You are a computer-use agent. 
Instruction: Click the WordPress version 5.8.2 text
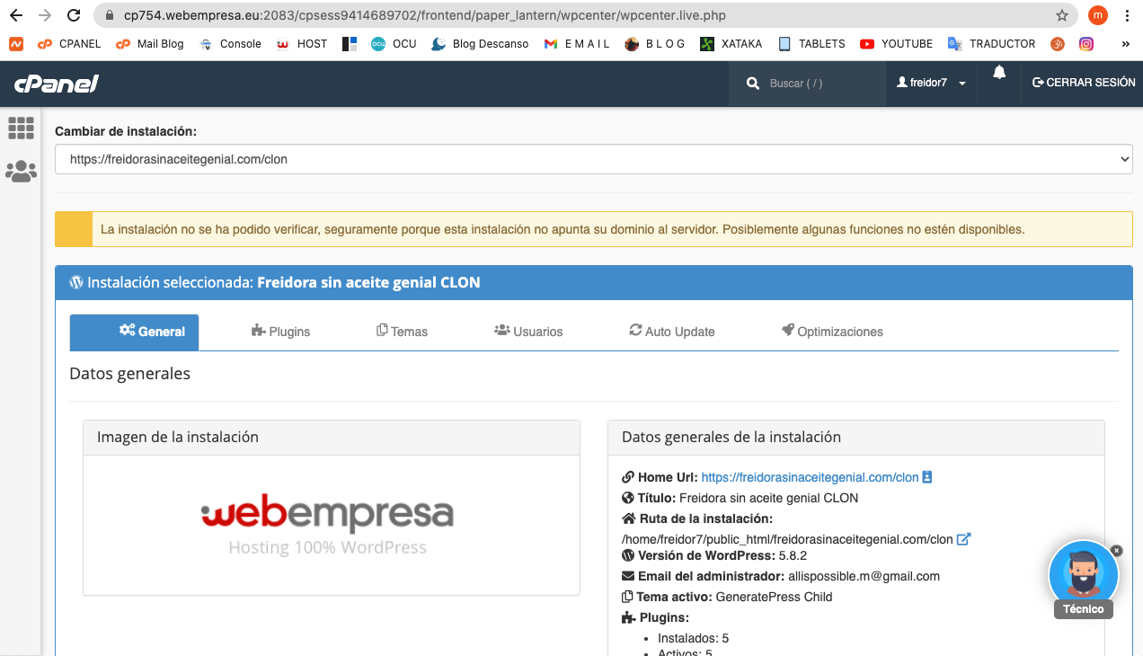click(793, 555)
